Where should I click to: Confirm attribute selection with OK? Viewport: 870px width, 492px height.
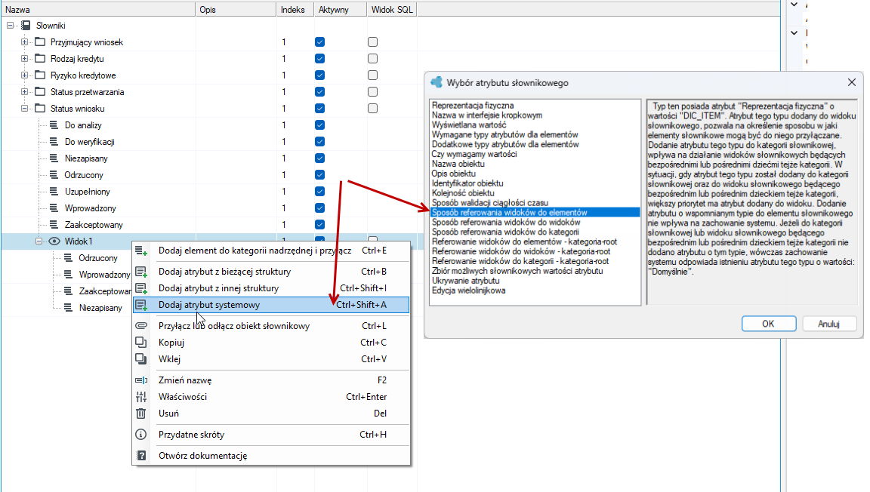pyautogui.click(x=769, y=324)
